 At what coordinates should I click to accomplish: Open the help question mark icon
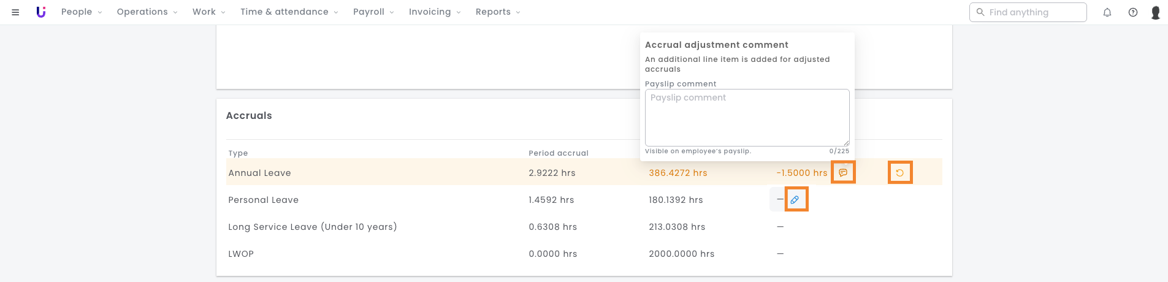tap(1133, 12)
